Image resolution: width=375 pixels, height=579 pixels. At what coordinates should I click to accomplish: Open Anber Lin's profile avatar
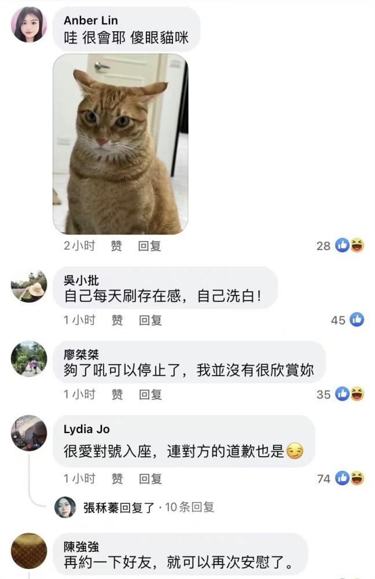tap(29, 24)
